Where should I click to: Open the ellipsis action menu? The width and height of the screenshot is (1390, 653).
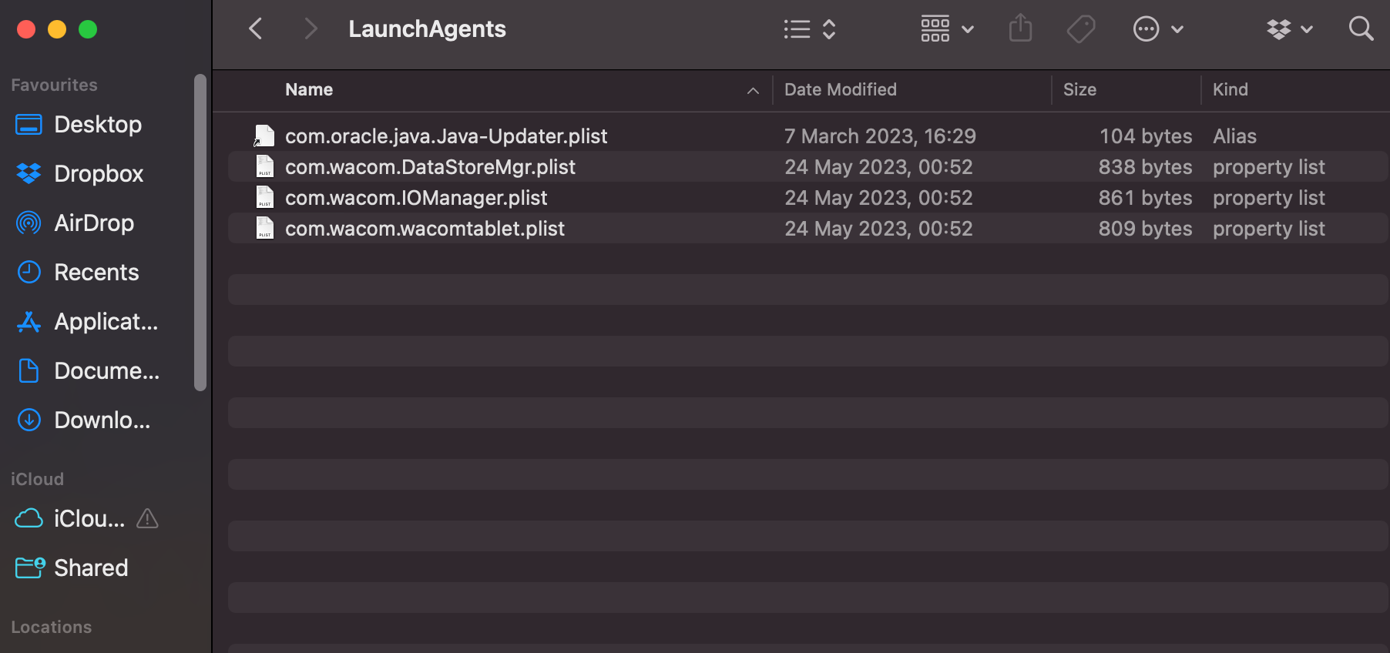click(1157, 29)
